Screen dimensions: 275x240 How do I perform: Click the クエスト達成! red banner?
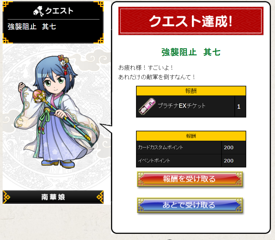pyautogui.click(x=191, y=21)
